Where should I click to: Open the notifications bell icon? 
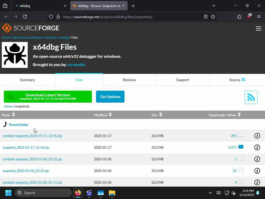click(258, 193)
